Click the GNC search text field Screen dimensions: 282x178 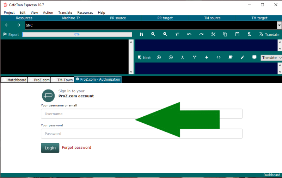[151, 25]
